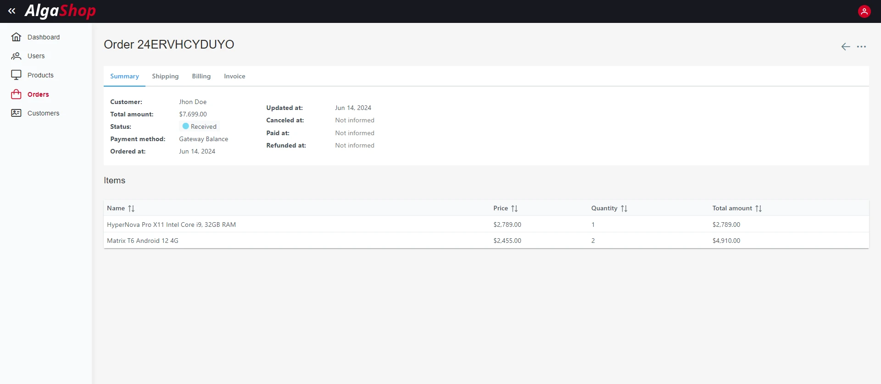Viewport: 881px width, 384px height.
Task: Open the Invoice tab
Action: [234, 77]
